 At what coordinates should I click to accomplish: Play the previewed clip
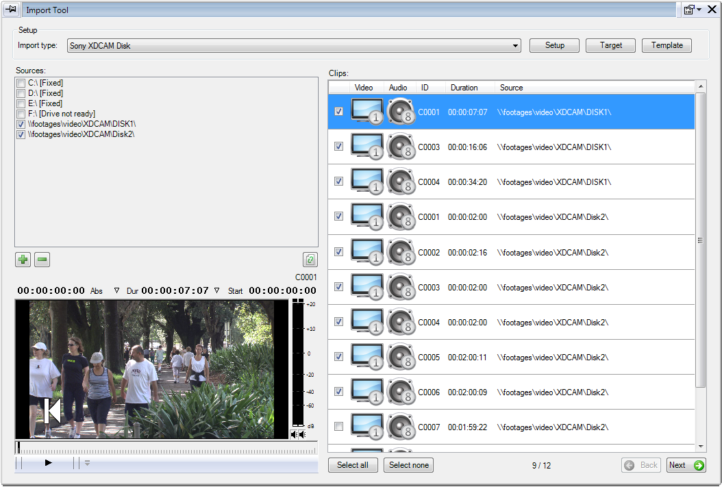[x=48, y=462]
